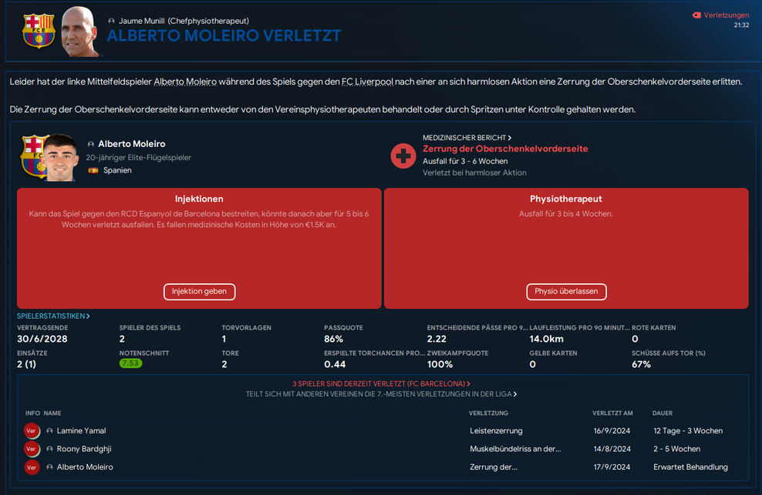Viewport: 762px width, 495px height.
Task: Open the Verletzungen category tag
Action: (x=720, y=15)
